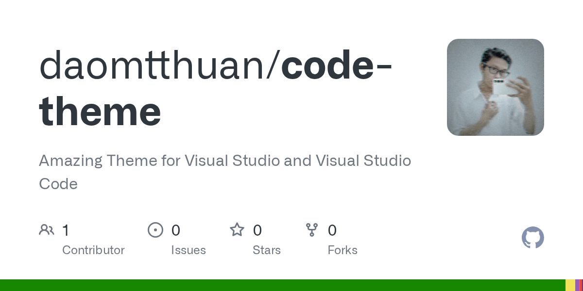Click the issues count 0
This screenshot has width=583, height=291.
pyautogui.click(x=176, y=230)
